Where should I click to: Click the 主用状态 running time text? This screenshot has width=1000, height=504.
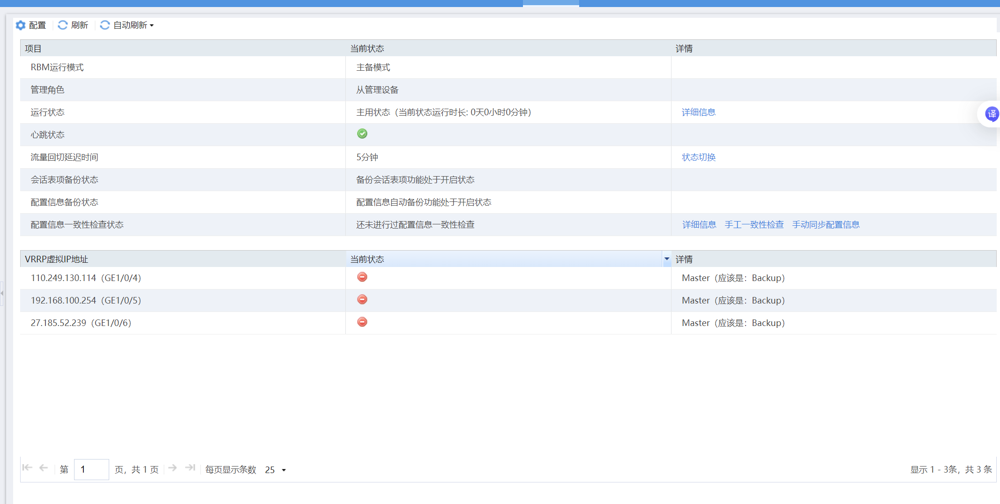[444, 112]
